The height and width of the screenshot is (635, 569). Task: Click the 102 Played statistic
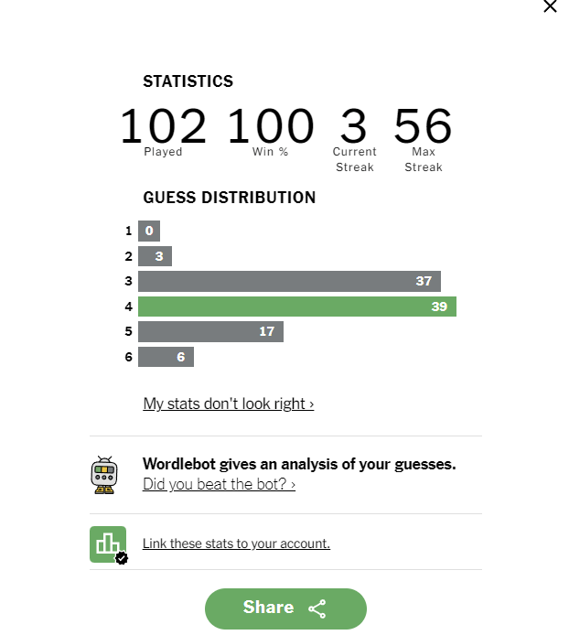pyautogui.click(x=163, y=132)
